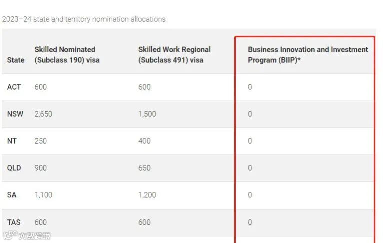This screenshot has height=243, width=383.
Task: Click the NSW 2,650 Subclass 190 value
Action: (43, 114)
